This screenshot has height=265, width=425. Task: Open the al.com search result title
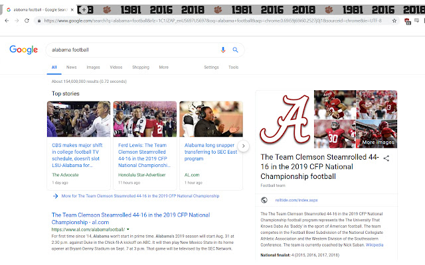pos(131,219)
